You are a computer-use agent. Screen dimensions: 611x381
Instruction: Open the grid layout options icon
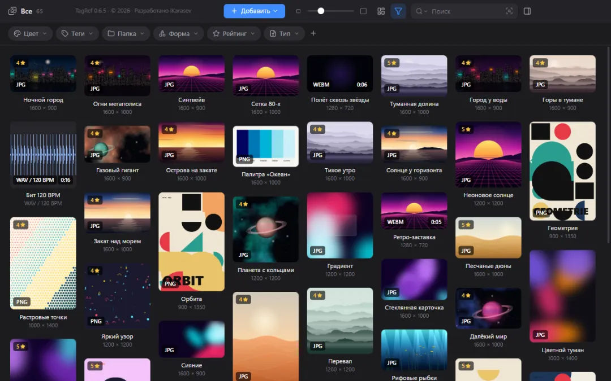pyautogui.click(x=381, y=11)
